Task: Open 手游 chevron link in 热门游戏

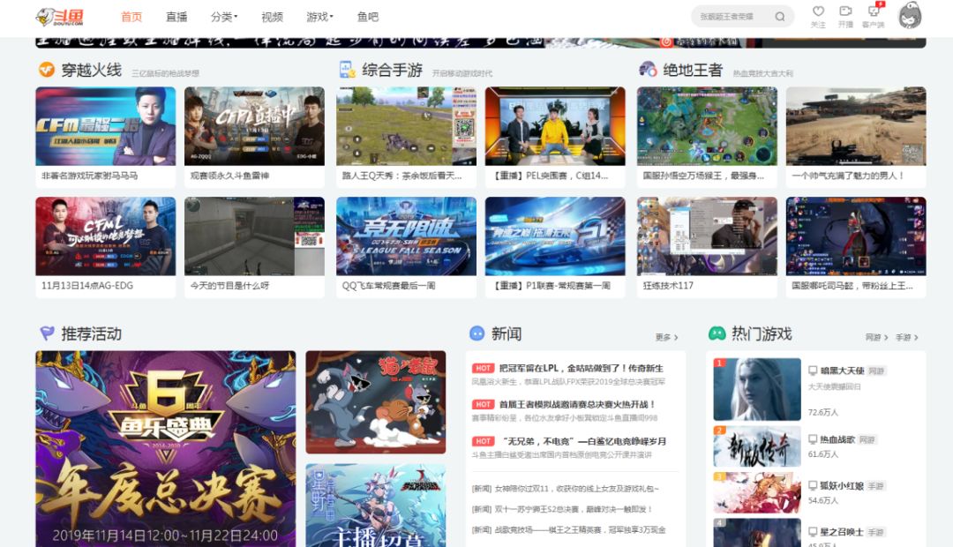Action: point(907,337)
